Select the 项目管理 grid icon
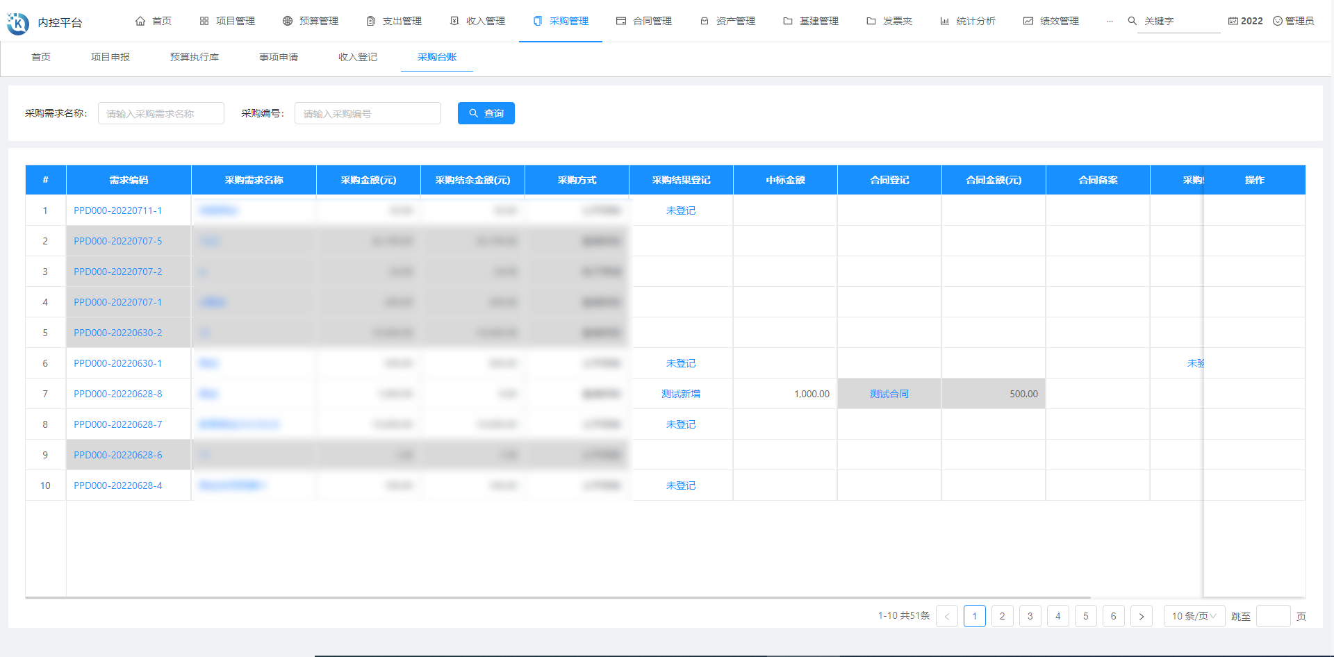 pos(204,21)
